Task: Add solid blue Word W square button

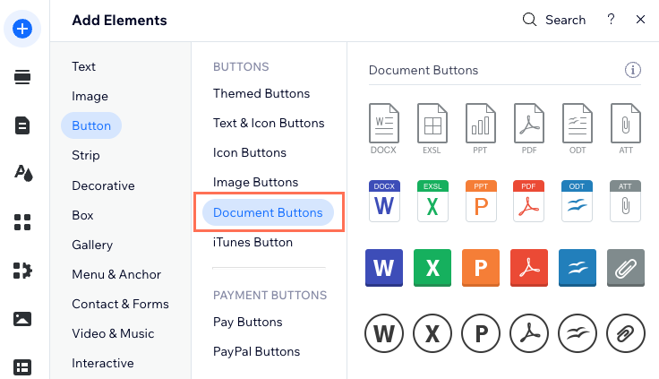Action: tap(384, 268)
